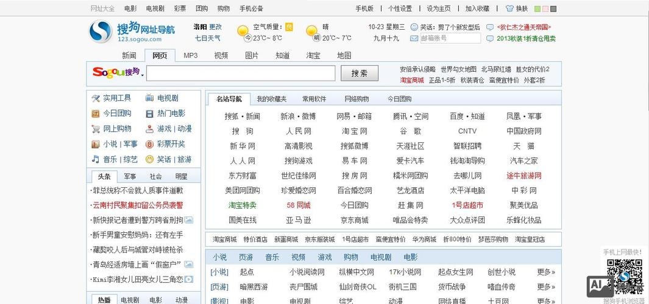Image resolution: width=649 pixels, height=304 pixels.
Task: Open the 个性设置 link
Action: (x=400, y=9)
